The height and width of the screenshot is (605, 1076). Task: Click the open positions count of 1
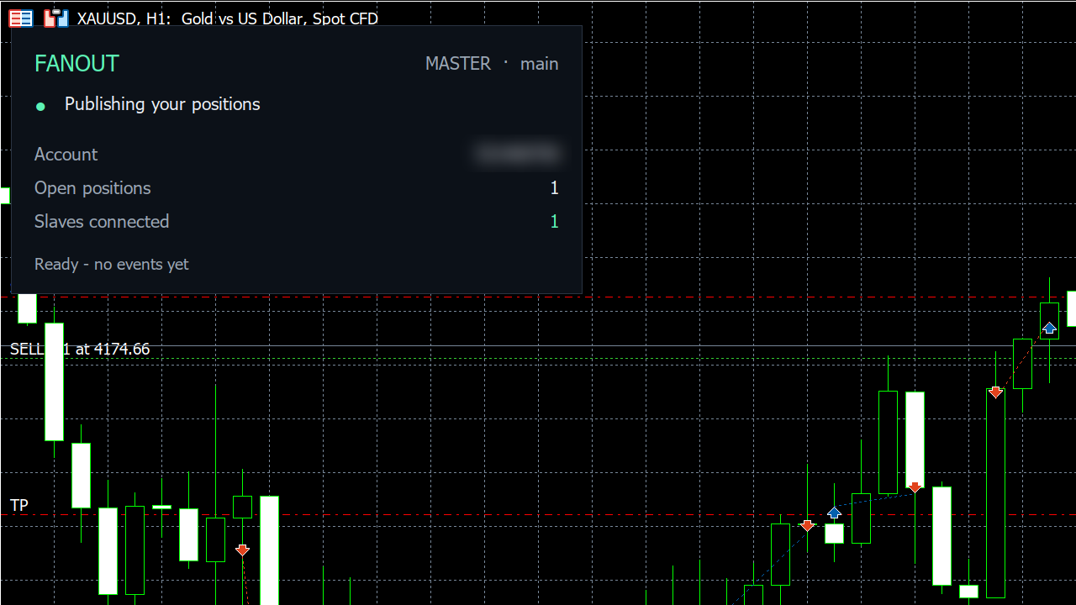coord(554,188)
